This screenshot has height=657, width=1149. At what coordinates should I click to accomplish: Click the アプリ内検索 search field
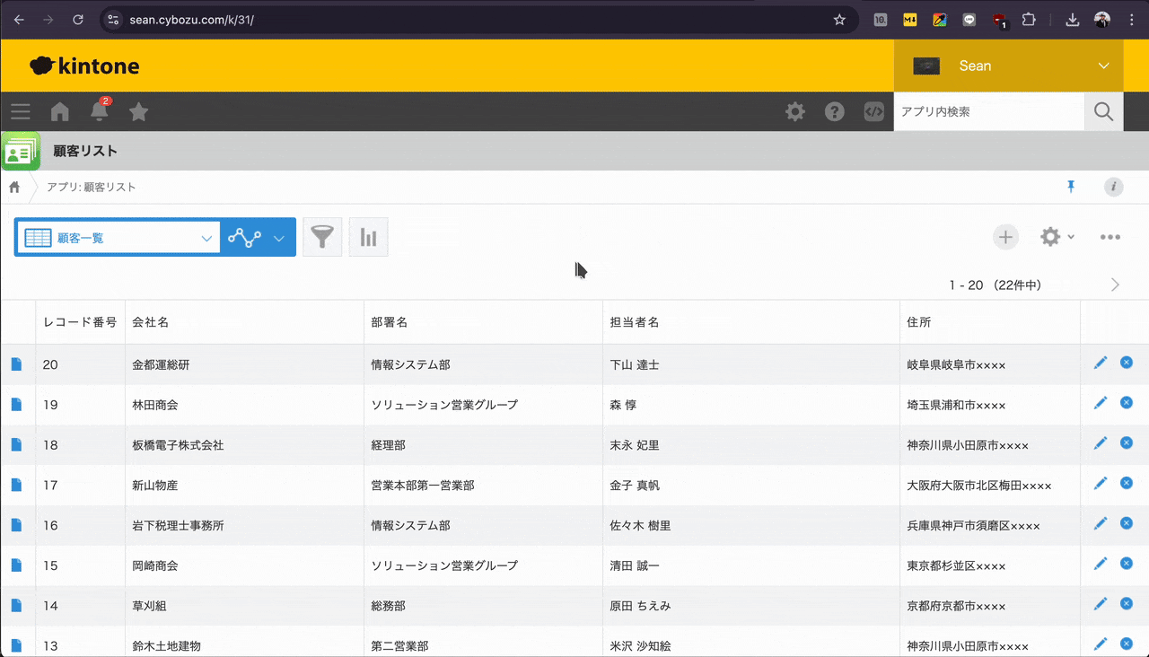click(x=987, y=111)
